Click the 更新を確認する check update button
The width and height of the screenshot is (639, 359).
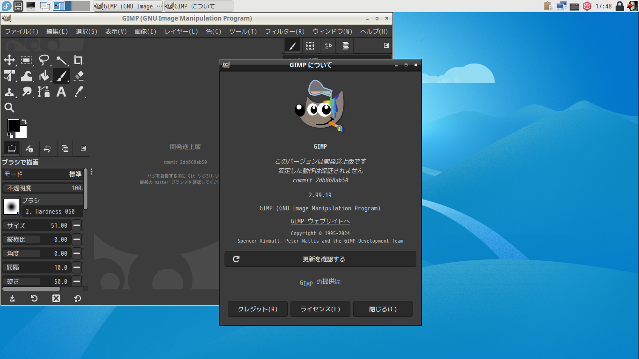pos(320,259)
